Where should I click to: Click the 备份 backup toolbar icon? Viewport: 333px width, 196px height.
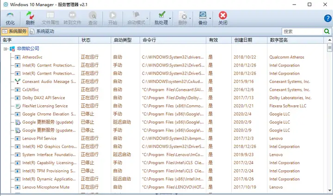[x=203, y=15]
